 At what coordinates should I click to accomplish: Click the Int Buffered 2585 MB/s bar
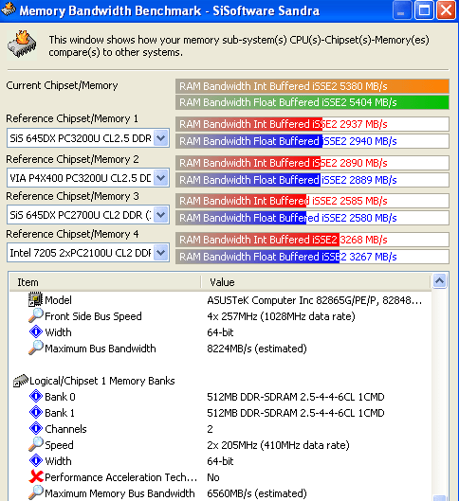click(312, 201)
